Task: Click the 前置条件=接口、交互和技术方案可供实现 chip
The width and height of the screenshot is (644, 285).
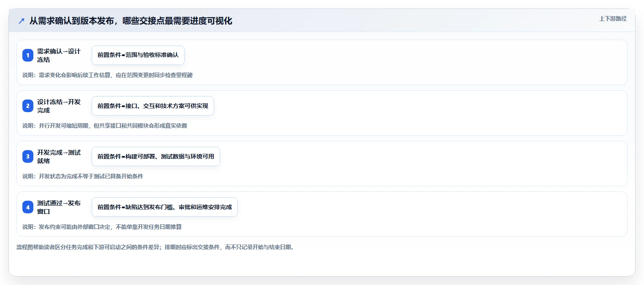Action: pyautogui.click(x=153, y=106)
